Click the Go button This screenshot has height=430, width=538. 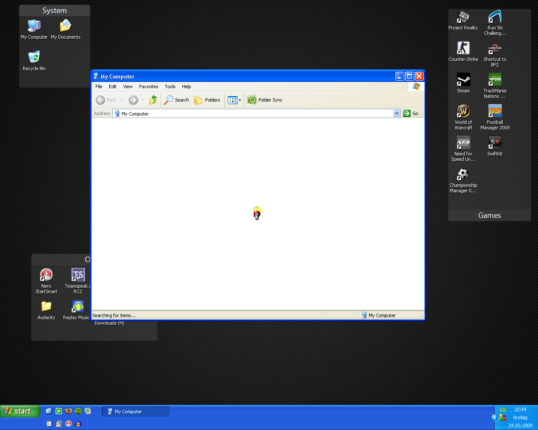click(411, 113)
